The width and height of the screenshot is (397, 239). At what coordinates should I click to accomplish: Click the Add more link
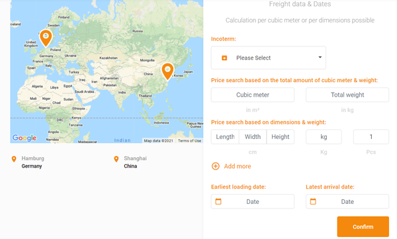pos(238,166)
